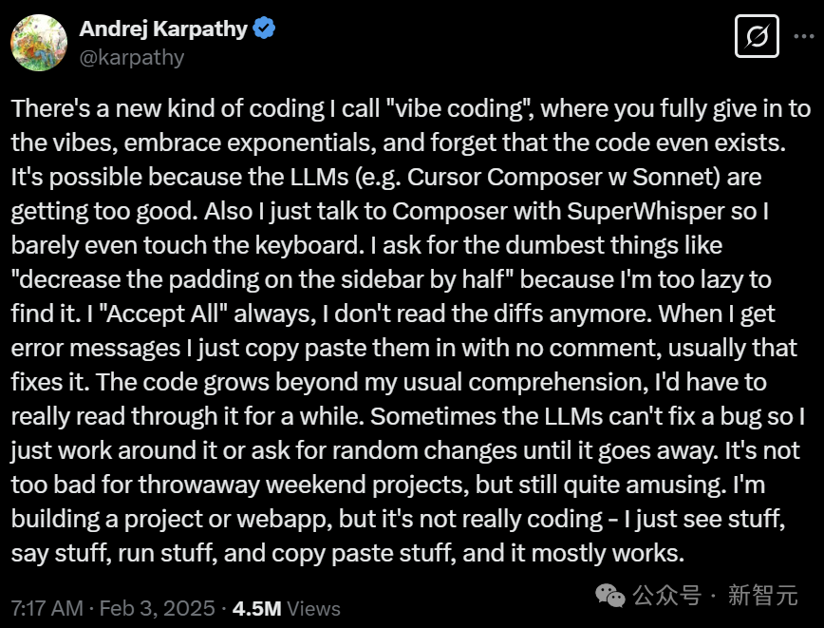The width and height of the screenshot is (824, 628).
Task: Click the Andrej Karpathy display name
Action: click(x=163, y=29)
